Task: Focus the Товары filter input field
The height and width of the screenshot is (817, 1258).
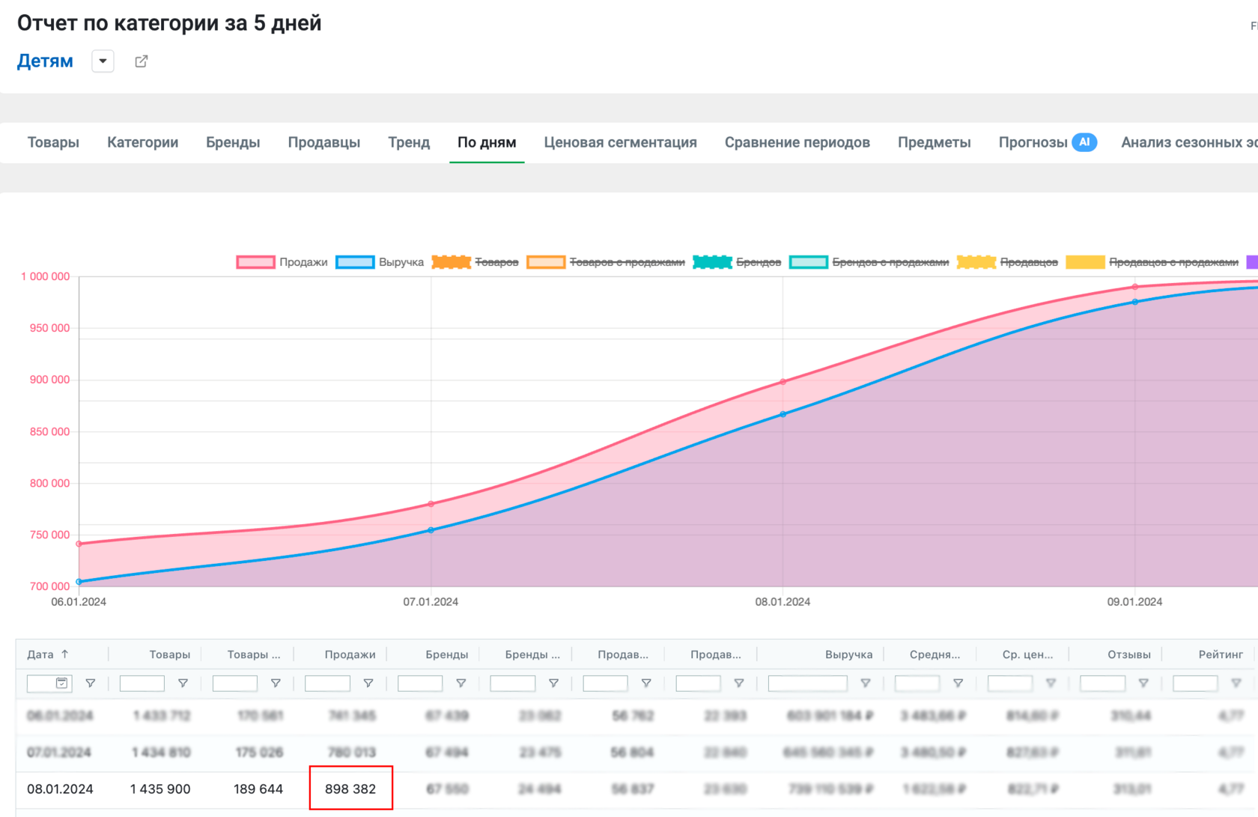Action: pos(142,683)
